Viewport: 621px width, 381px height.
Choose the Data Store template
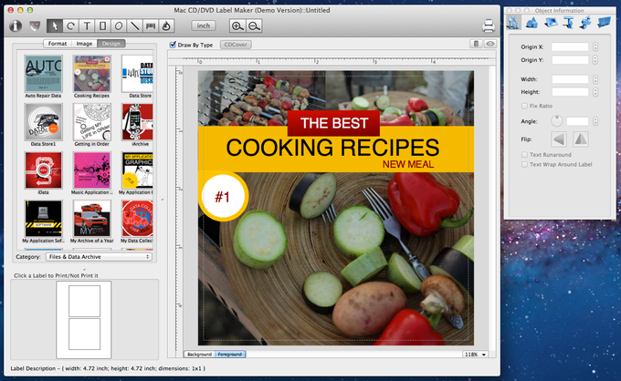pyautogui.click(x=137, y=74)
